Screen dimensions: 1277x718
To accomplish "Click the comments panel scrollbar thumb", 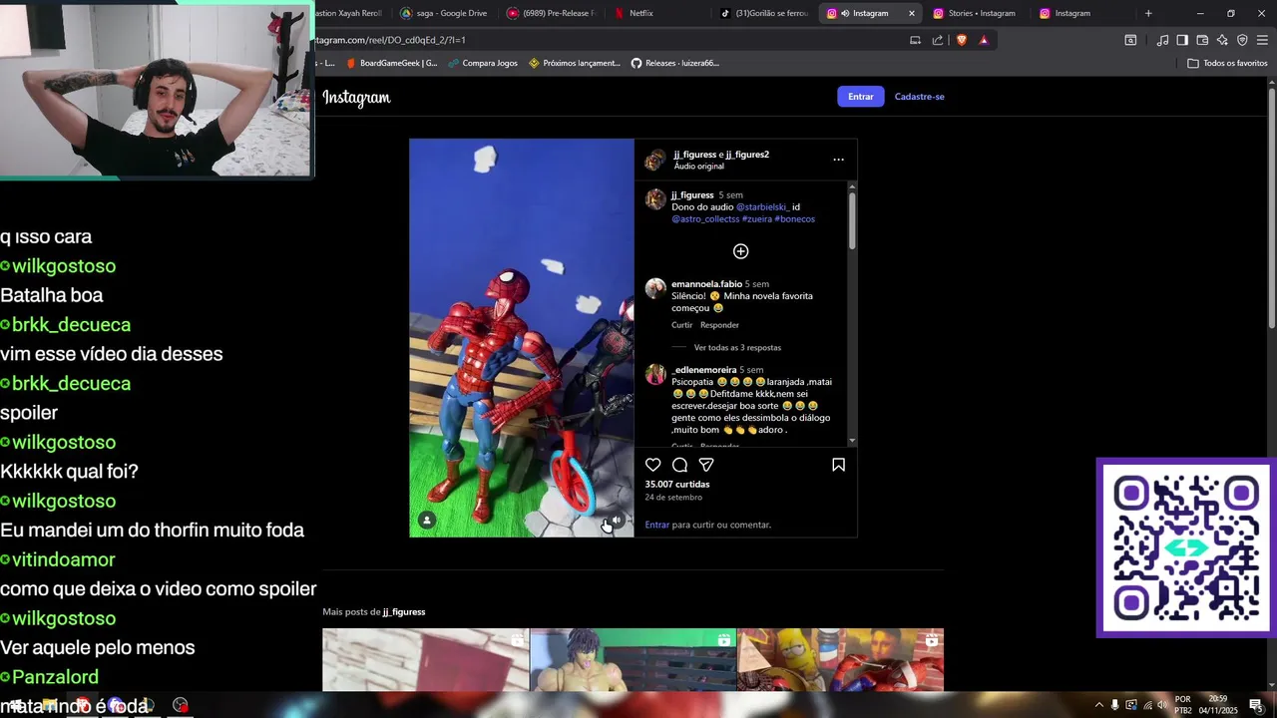I will tap(852, 219).
